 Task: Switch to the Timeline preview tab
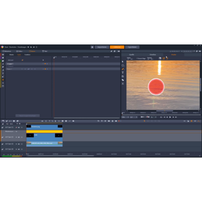click(153, 55)
